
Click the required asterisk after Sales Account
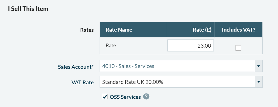pos(93,66)
